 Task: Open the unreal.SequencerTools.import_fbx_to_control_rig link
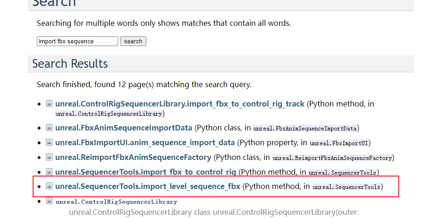(x=145, y=172)
